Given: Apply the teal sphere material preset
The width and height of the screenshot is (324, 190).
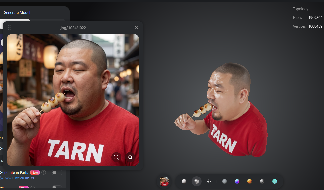Looking at the screenshot, I should 275,181.
